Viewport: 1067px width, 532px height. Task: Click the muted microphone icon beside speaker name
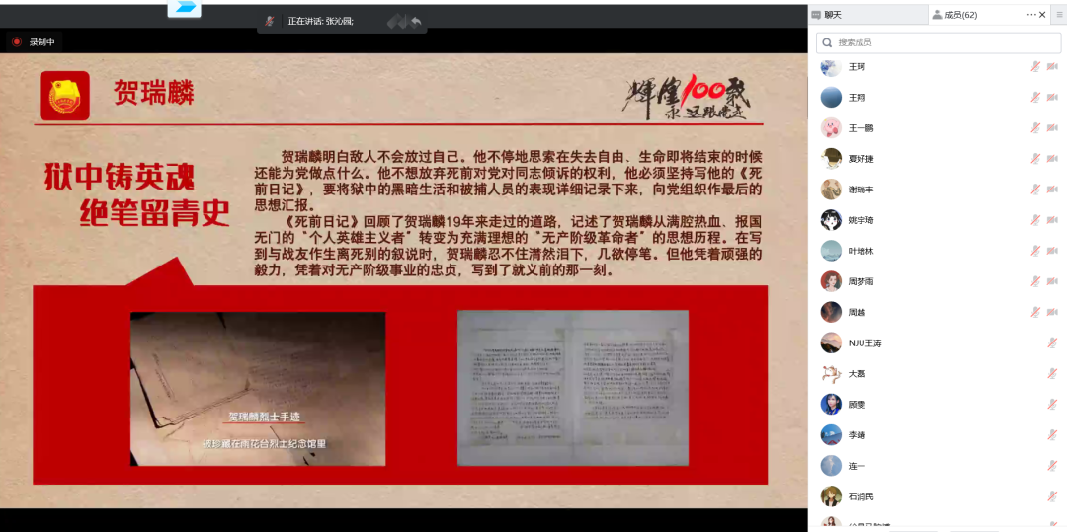270,21
